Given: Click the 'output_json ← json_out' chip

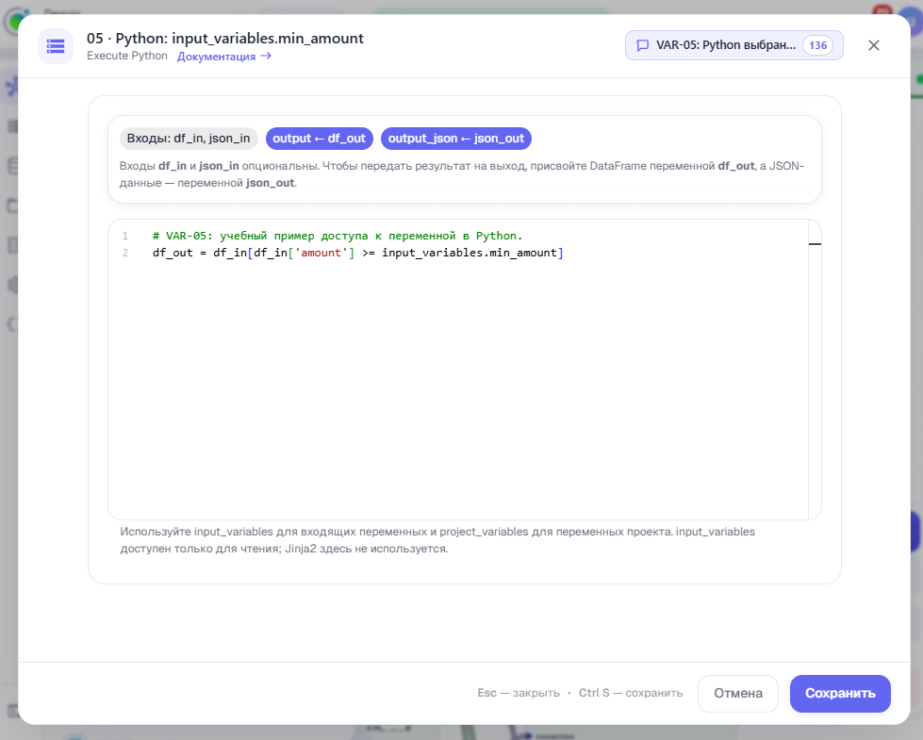Looking at the screenshot, I should (456, 139).
